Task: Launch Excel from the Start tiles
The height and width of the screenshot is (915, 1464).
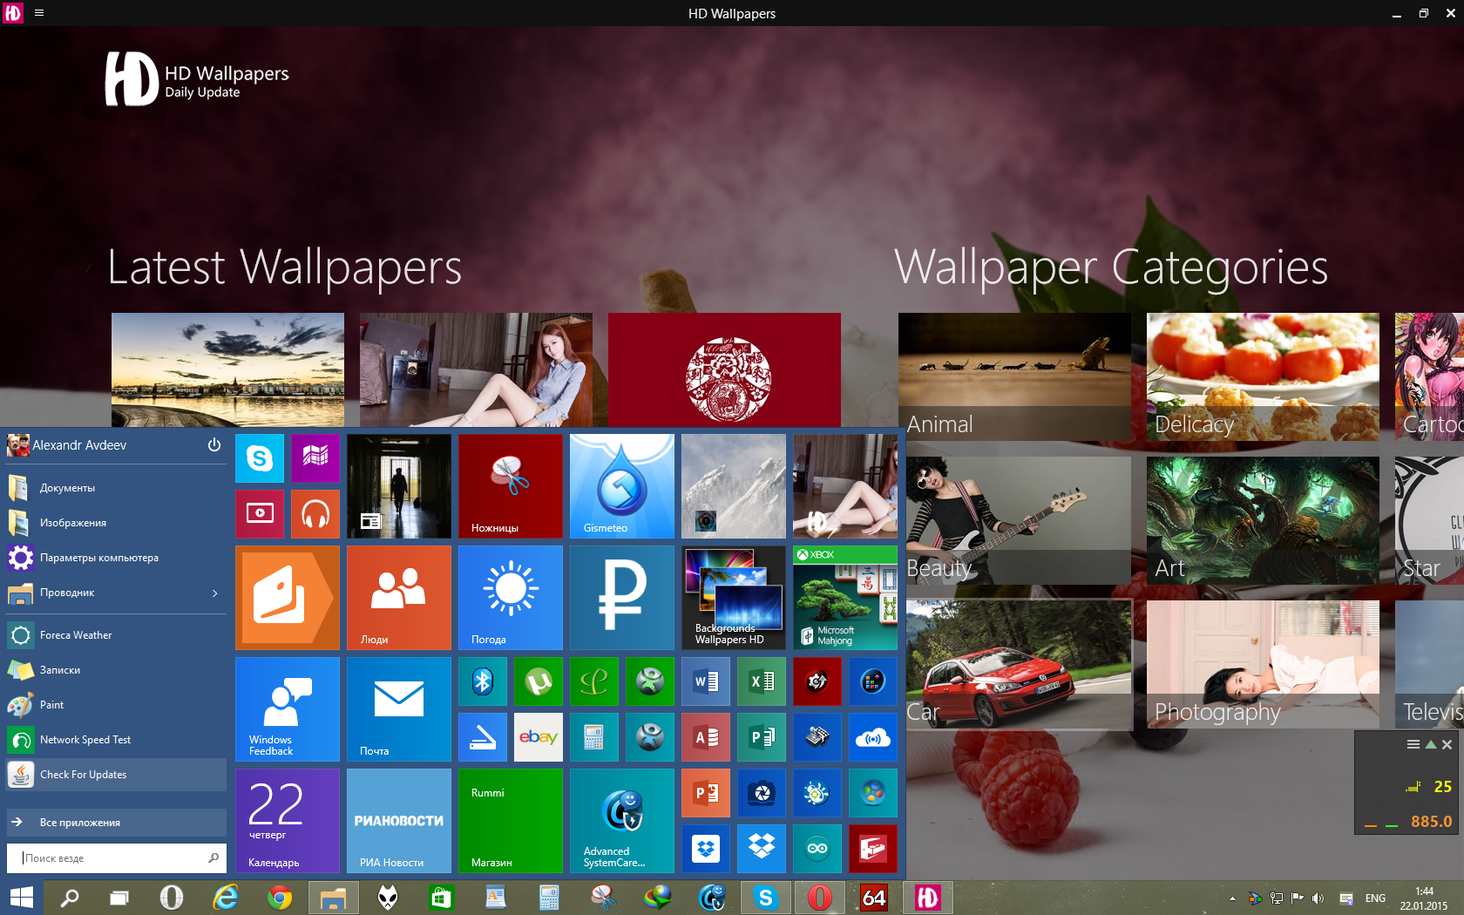Action: coord(762,681)
